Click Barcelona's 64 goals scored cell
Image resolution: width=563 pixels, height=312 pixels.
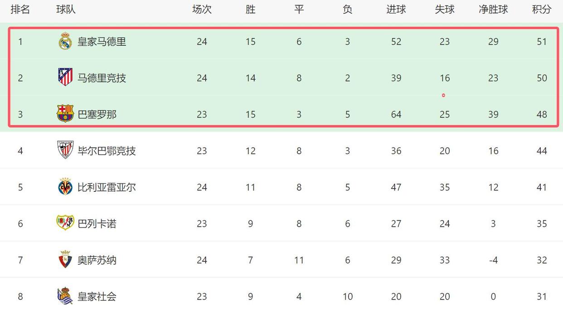396,115
